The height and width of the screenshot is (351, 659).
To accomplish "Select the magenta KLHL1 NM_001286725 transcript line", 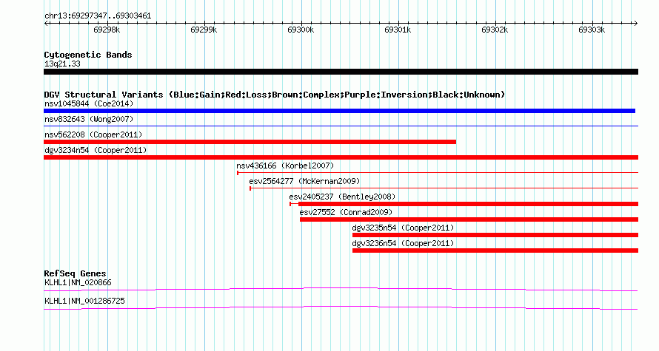I will pos(341,308).
